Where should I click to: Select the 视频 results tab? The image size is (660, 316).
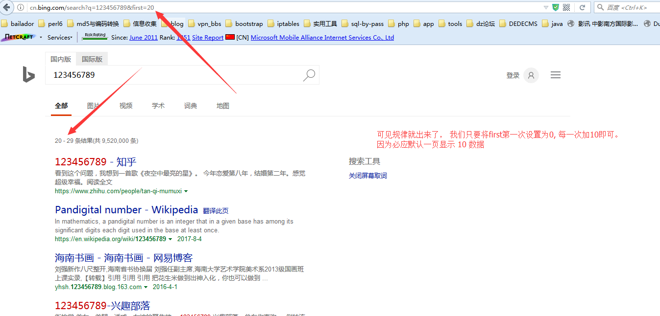(x=126, y=106)
